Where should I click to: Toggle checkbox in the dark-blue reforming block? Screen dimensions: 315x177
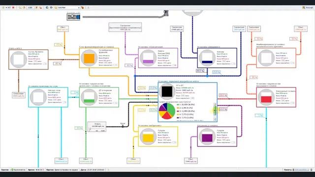[234, 64]
